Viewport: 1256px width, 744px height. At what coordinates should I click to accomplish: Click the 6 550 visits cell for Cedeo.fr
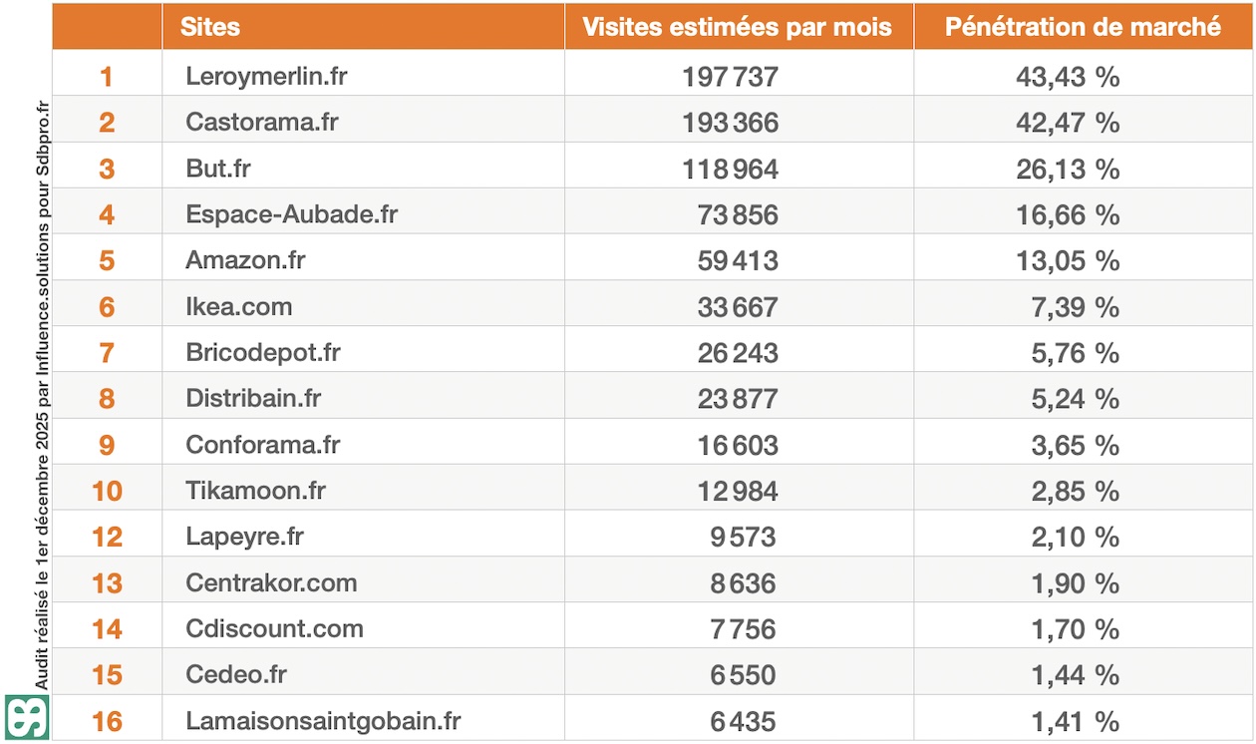pyautogui.click(x=743, y=675)
